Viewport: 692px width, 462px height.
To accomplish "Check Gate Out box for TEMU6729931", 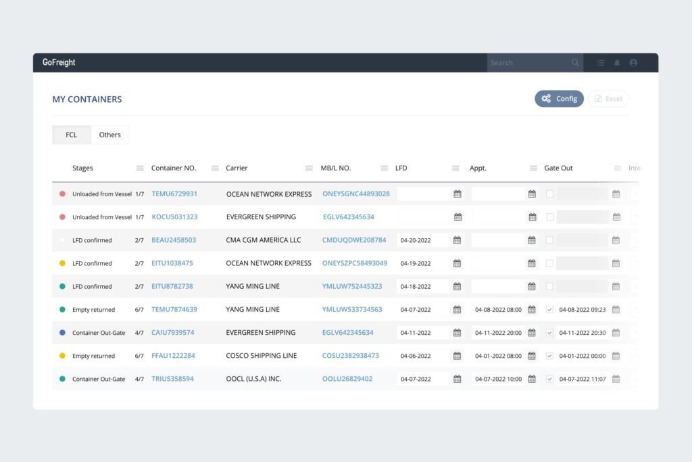I will pos(550,194).
